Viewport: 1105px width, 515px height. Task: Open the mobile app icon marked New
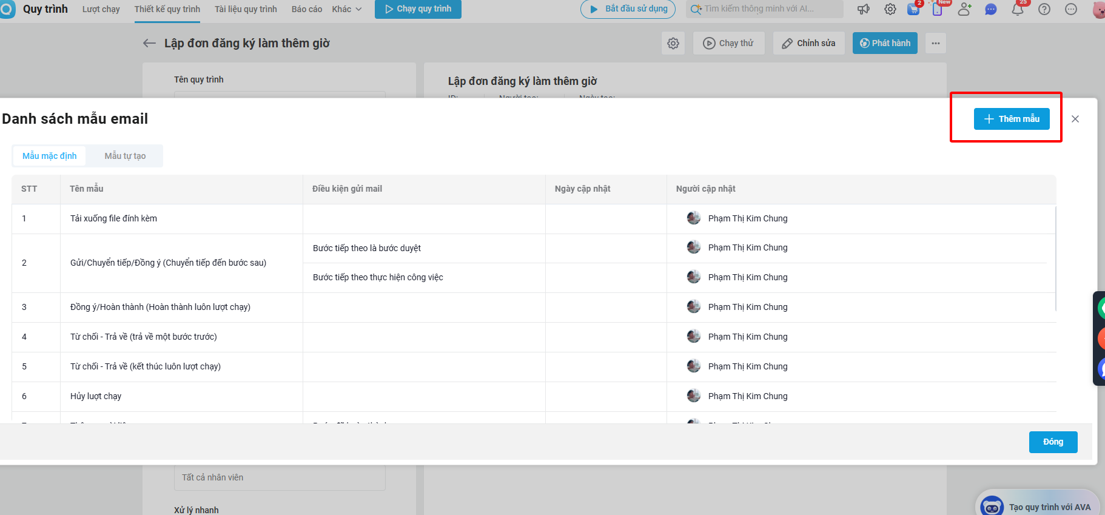point(938,9)
